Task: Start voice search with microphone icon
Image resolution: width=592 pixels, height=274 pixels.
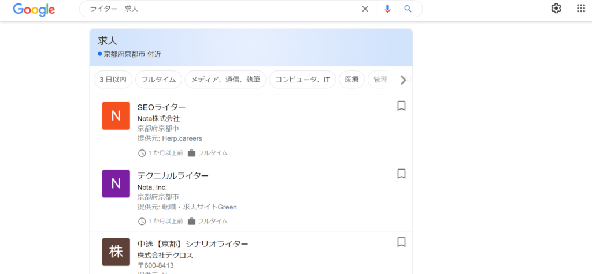Action: tap(387, 9)
